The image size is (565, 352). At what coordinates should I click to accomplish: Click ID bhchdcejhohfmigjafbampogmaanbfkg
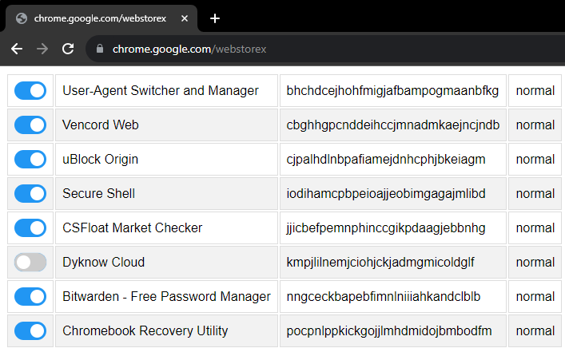point(392,90)
